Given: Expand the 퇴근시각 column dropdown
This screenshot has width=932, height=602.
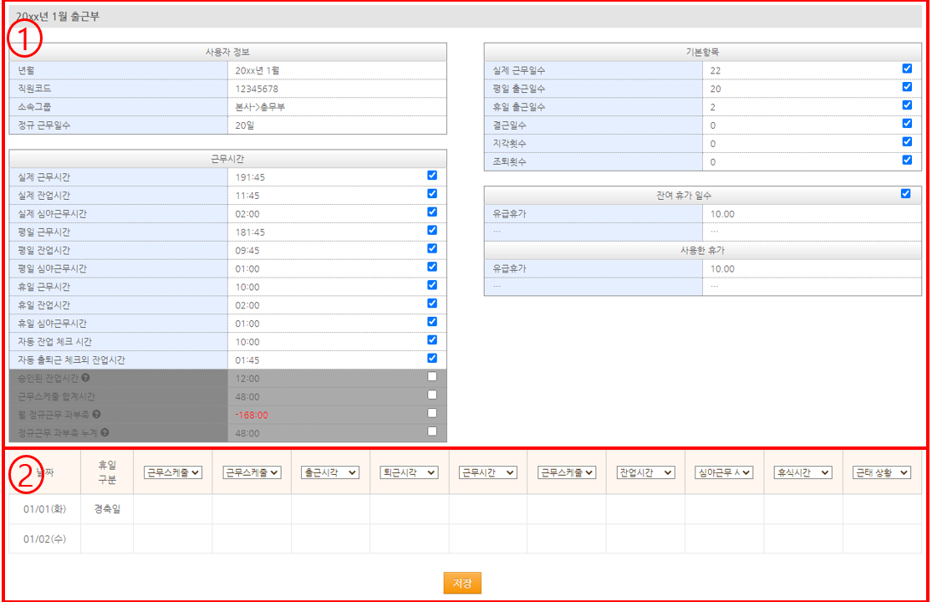Looking at the screenshot, I should pyautogui.click(x=409, y=472).
